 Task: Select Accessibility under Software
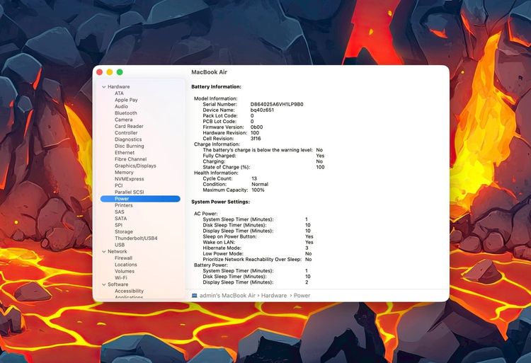[129, 292]
